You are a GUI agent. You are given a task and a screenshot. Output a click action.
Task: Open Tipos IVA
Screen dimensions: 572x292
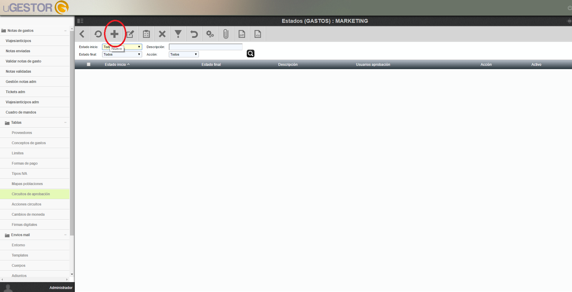click(35, 174)
